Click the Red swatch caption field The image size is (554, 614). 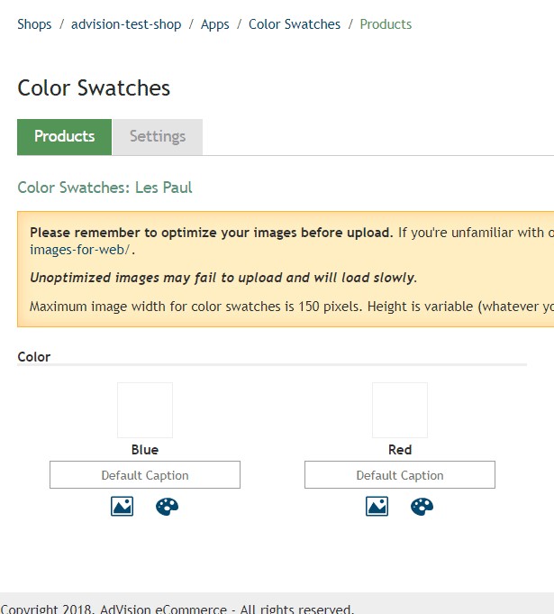click(x=400, y=475)
